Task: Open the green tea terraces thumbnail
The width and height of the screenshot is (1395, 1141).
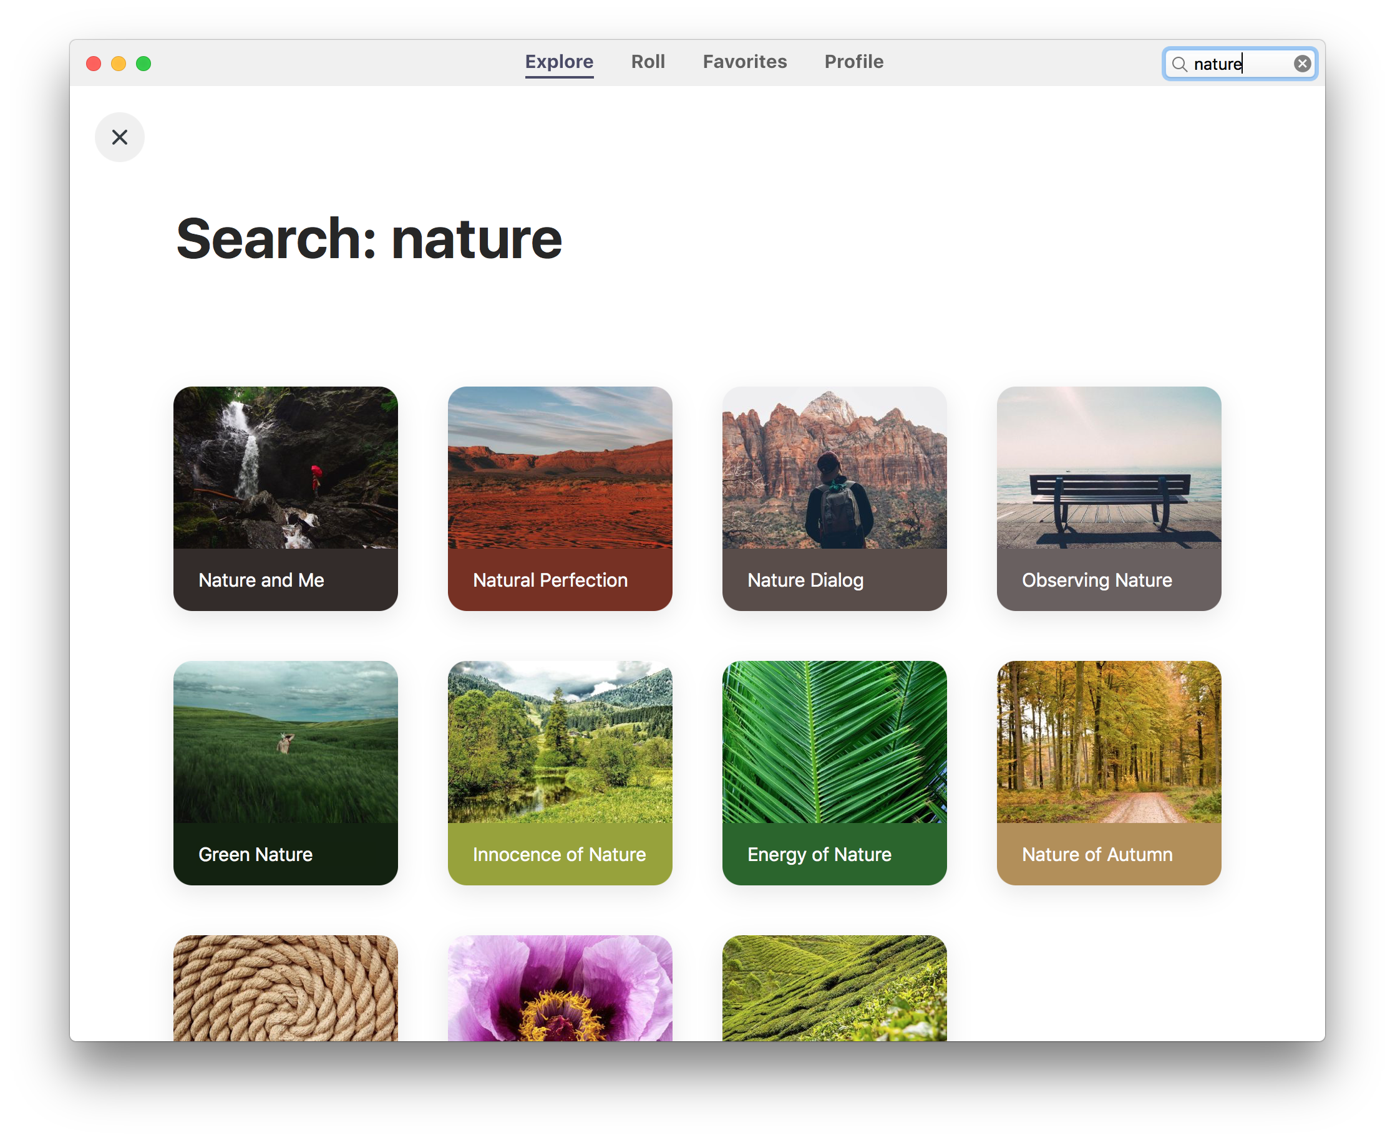Action: tap(834, 988)
